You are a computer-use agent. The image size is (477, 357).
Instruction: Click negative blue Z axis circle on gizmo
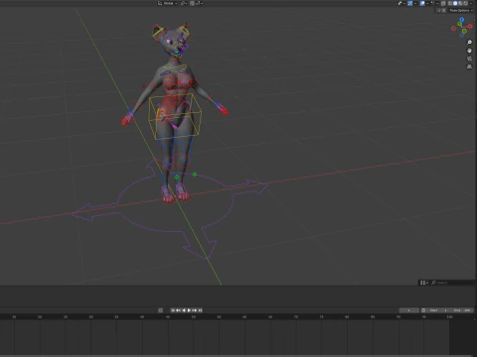tap(462, 35)
